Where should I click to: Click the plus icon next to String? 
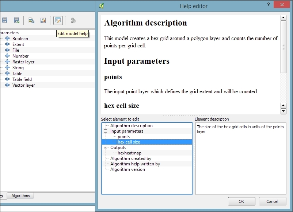7,67
